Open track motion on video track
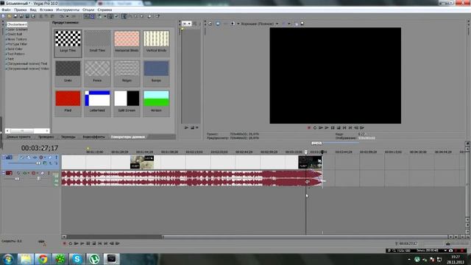The width and height of the screenshot is (471, 265). 28,157
